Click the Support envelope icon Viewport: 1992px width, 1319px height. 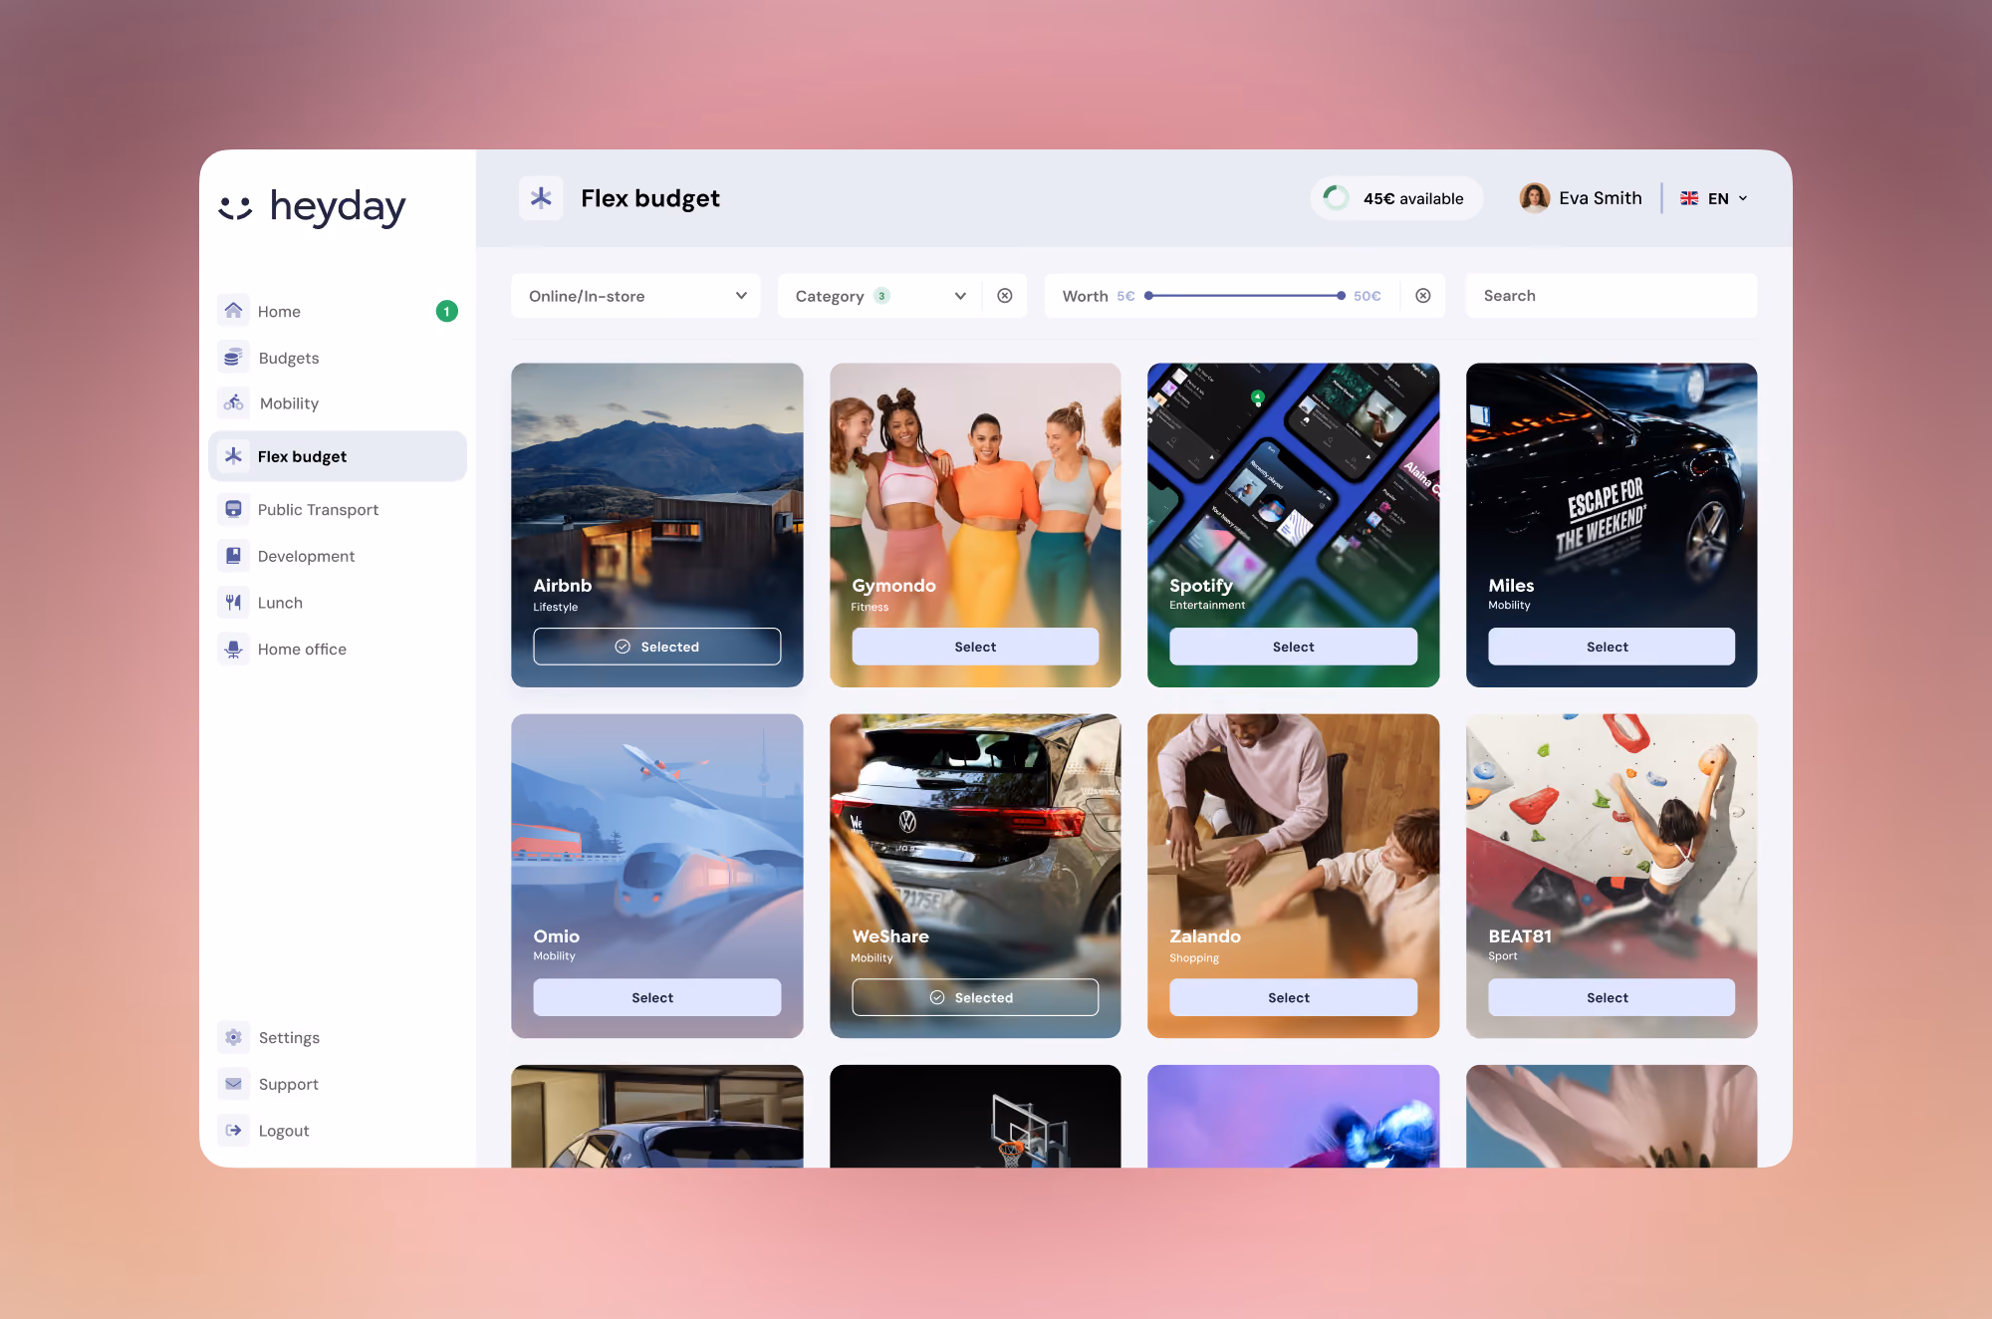pyautogui.click(x=233, y=1084)
